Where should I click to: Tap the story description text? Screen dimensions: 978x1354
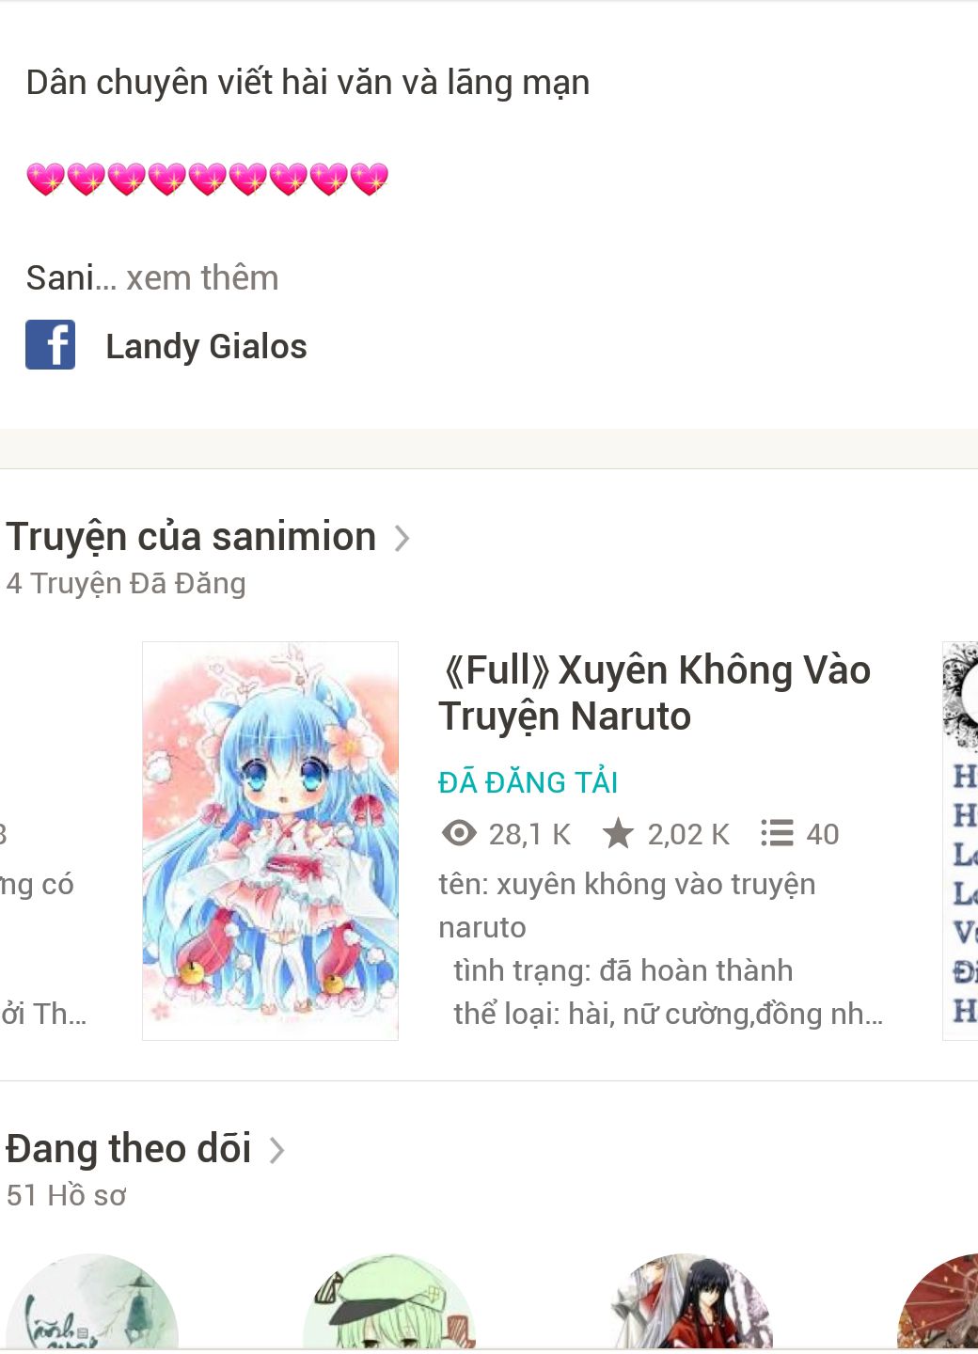[661, 949]
